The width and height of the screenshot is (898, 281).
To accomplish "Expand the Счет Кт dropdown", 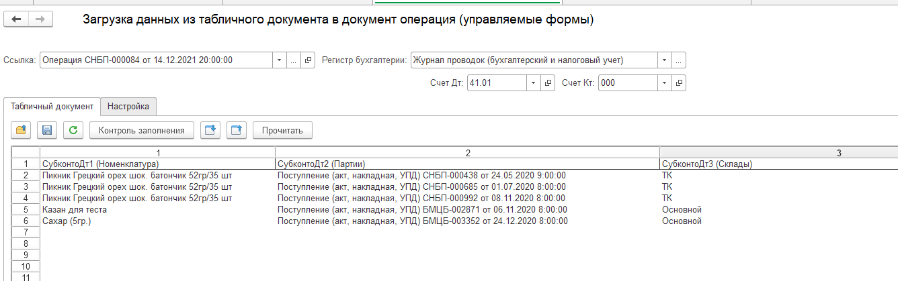I will (664, 82).
